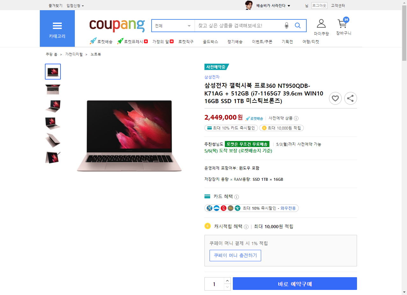Click the Coupang logo
407x295 pixels.
[117, 25]
